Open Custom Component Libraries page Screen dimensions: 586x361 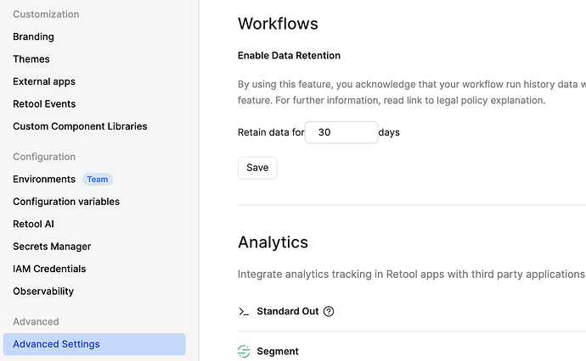click(x=80, y=126)
